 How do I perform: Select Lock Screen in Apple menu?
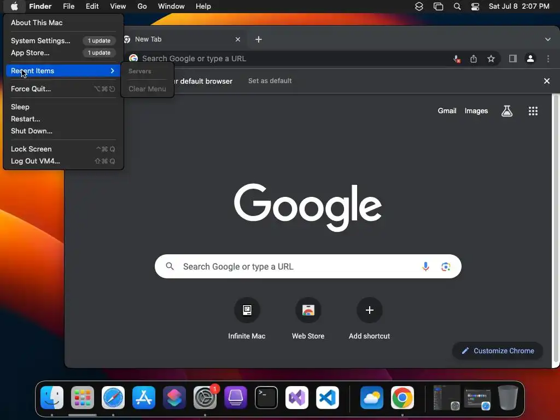pyautogui.click(x=63, y=149)
